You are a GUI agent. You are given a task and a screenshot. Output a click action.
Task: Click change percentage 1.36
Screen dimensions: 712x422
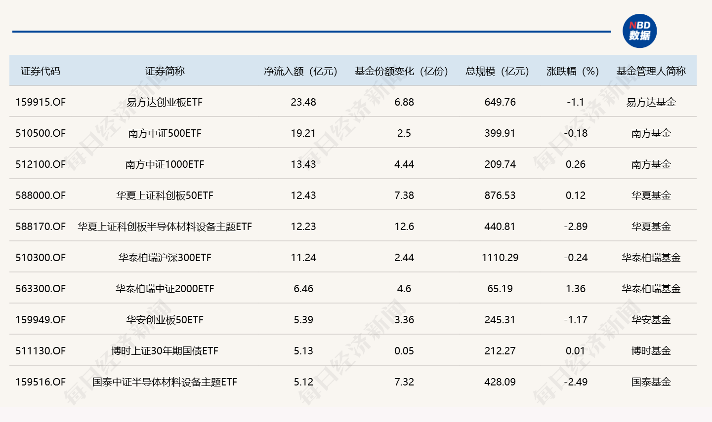click(576, 289)
